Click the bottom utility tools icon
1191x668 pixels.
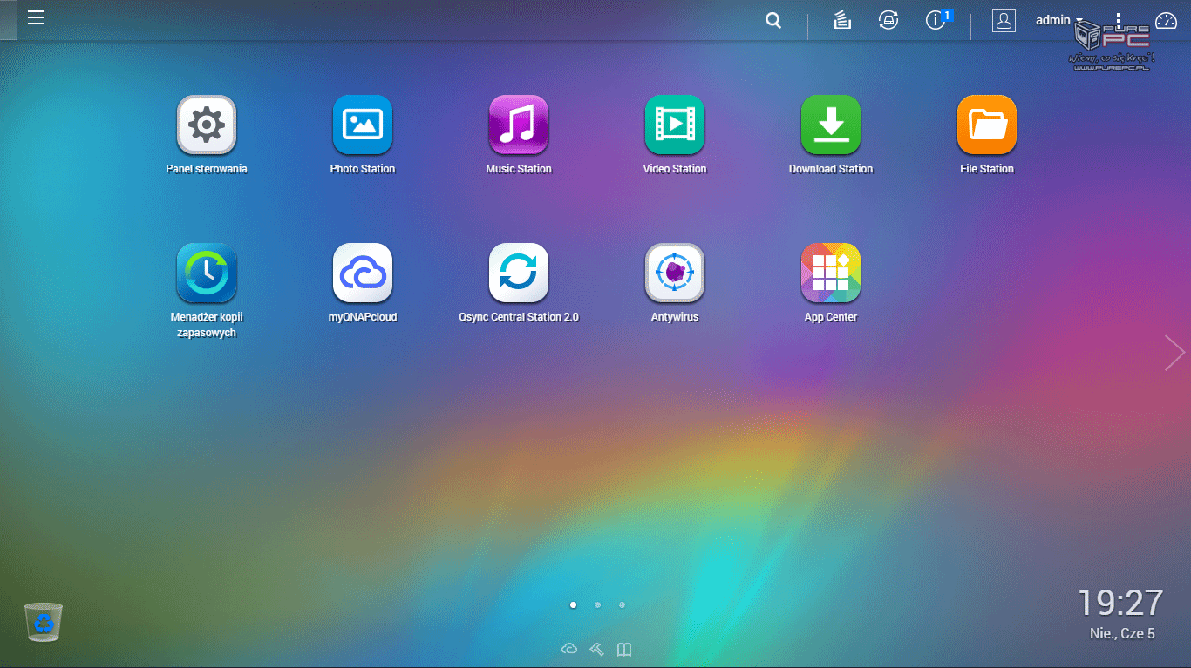(596, 649)
